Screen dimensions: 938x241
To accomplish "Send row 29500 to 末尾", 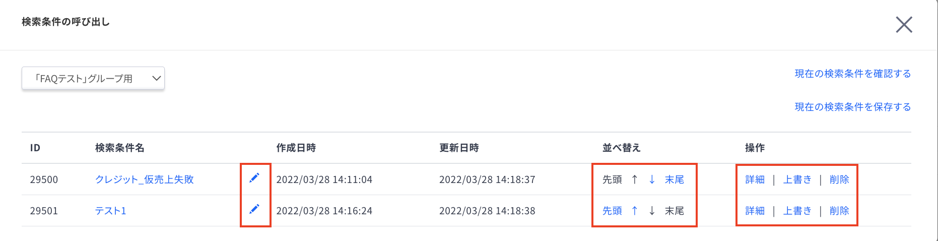I will coord(675,179).
